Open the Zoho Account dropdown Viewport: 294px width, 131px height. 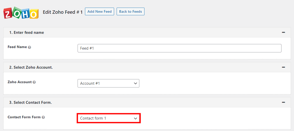click(x=108, y=83)
